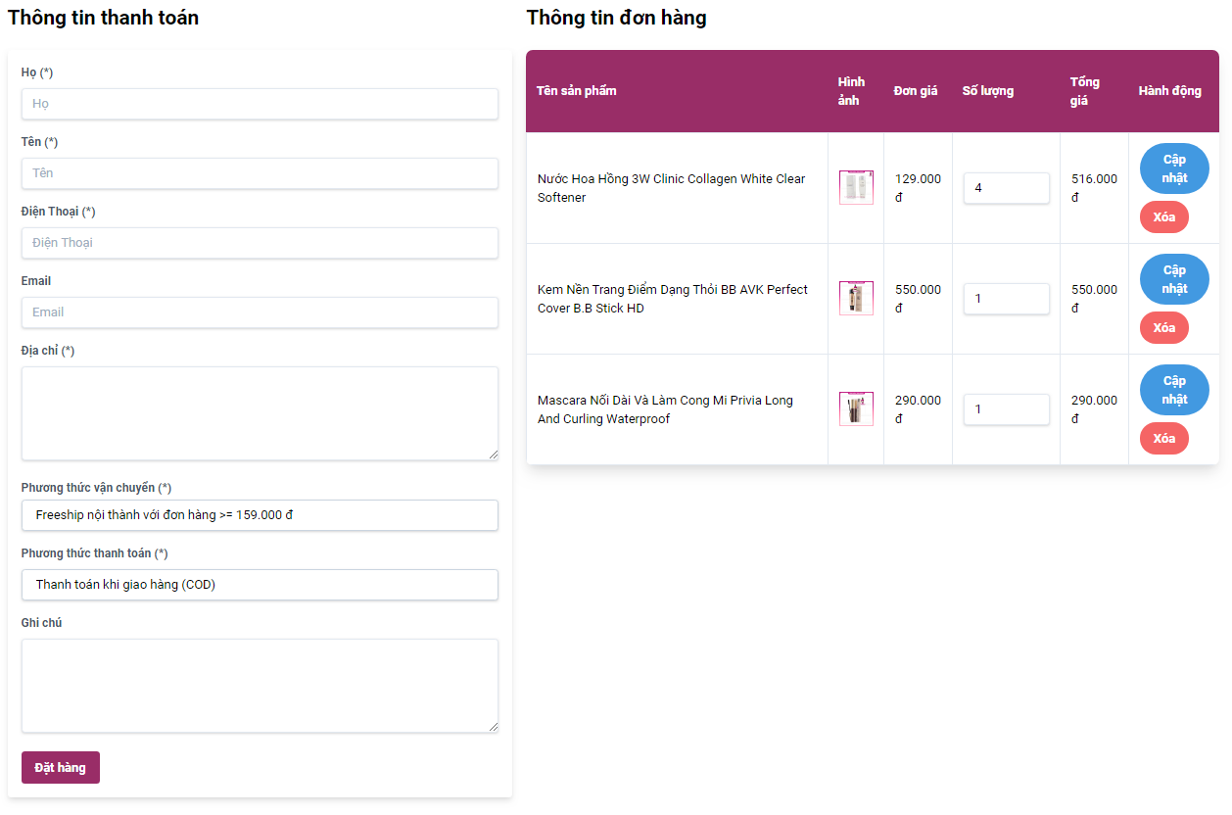Click inside the Ghi chú textarea
The width and height of the screenshot is (1232, 815).
pyautogui.click(x=260, y=686)
